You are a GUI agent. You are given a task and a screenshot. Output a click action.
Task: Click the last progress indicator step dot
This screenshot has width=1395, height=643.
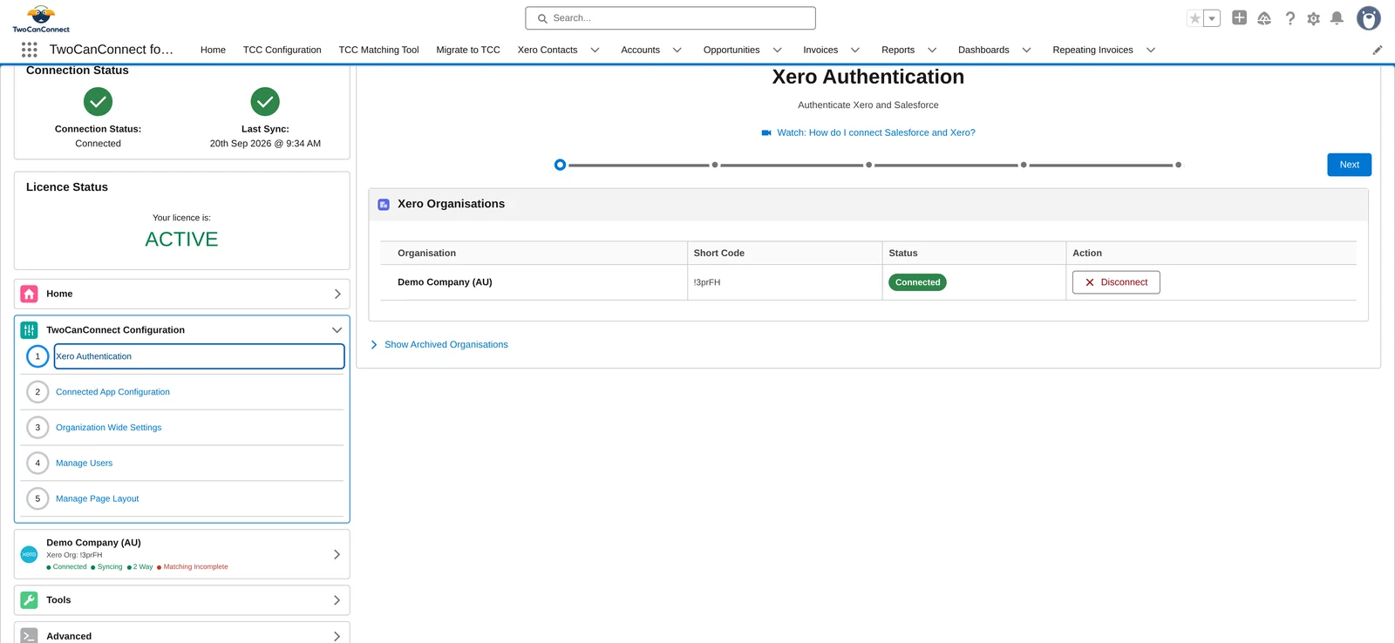coord(1178,165)
